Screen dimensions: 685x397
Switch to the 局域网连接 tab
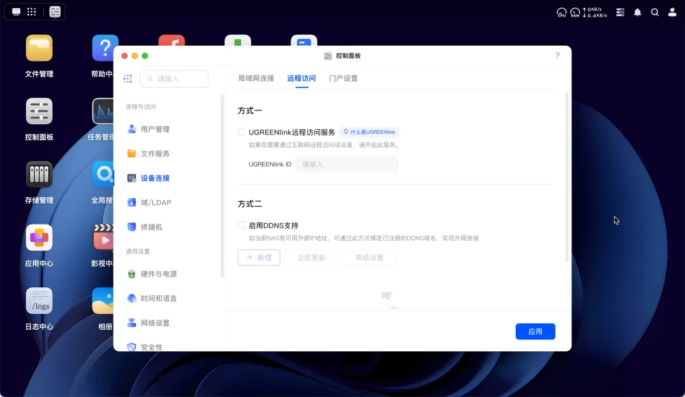point(256,78)
